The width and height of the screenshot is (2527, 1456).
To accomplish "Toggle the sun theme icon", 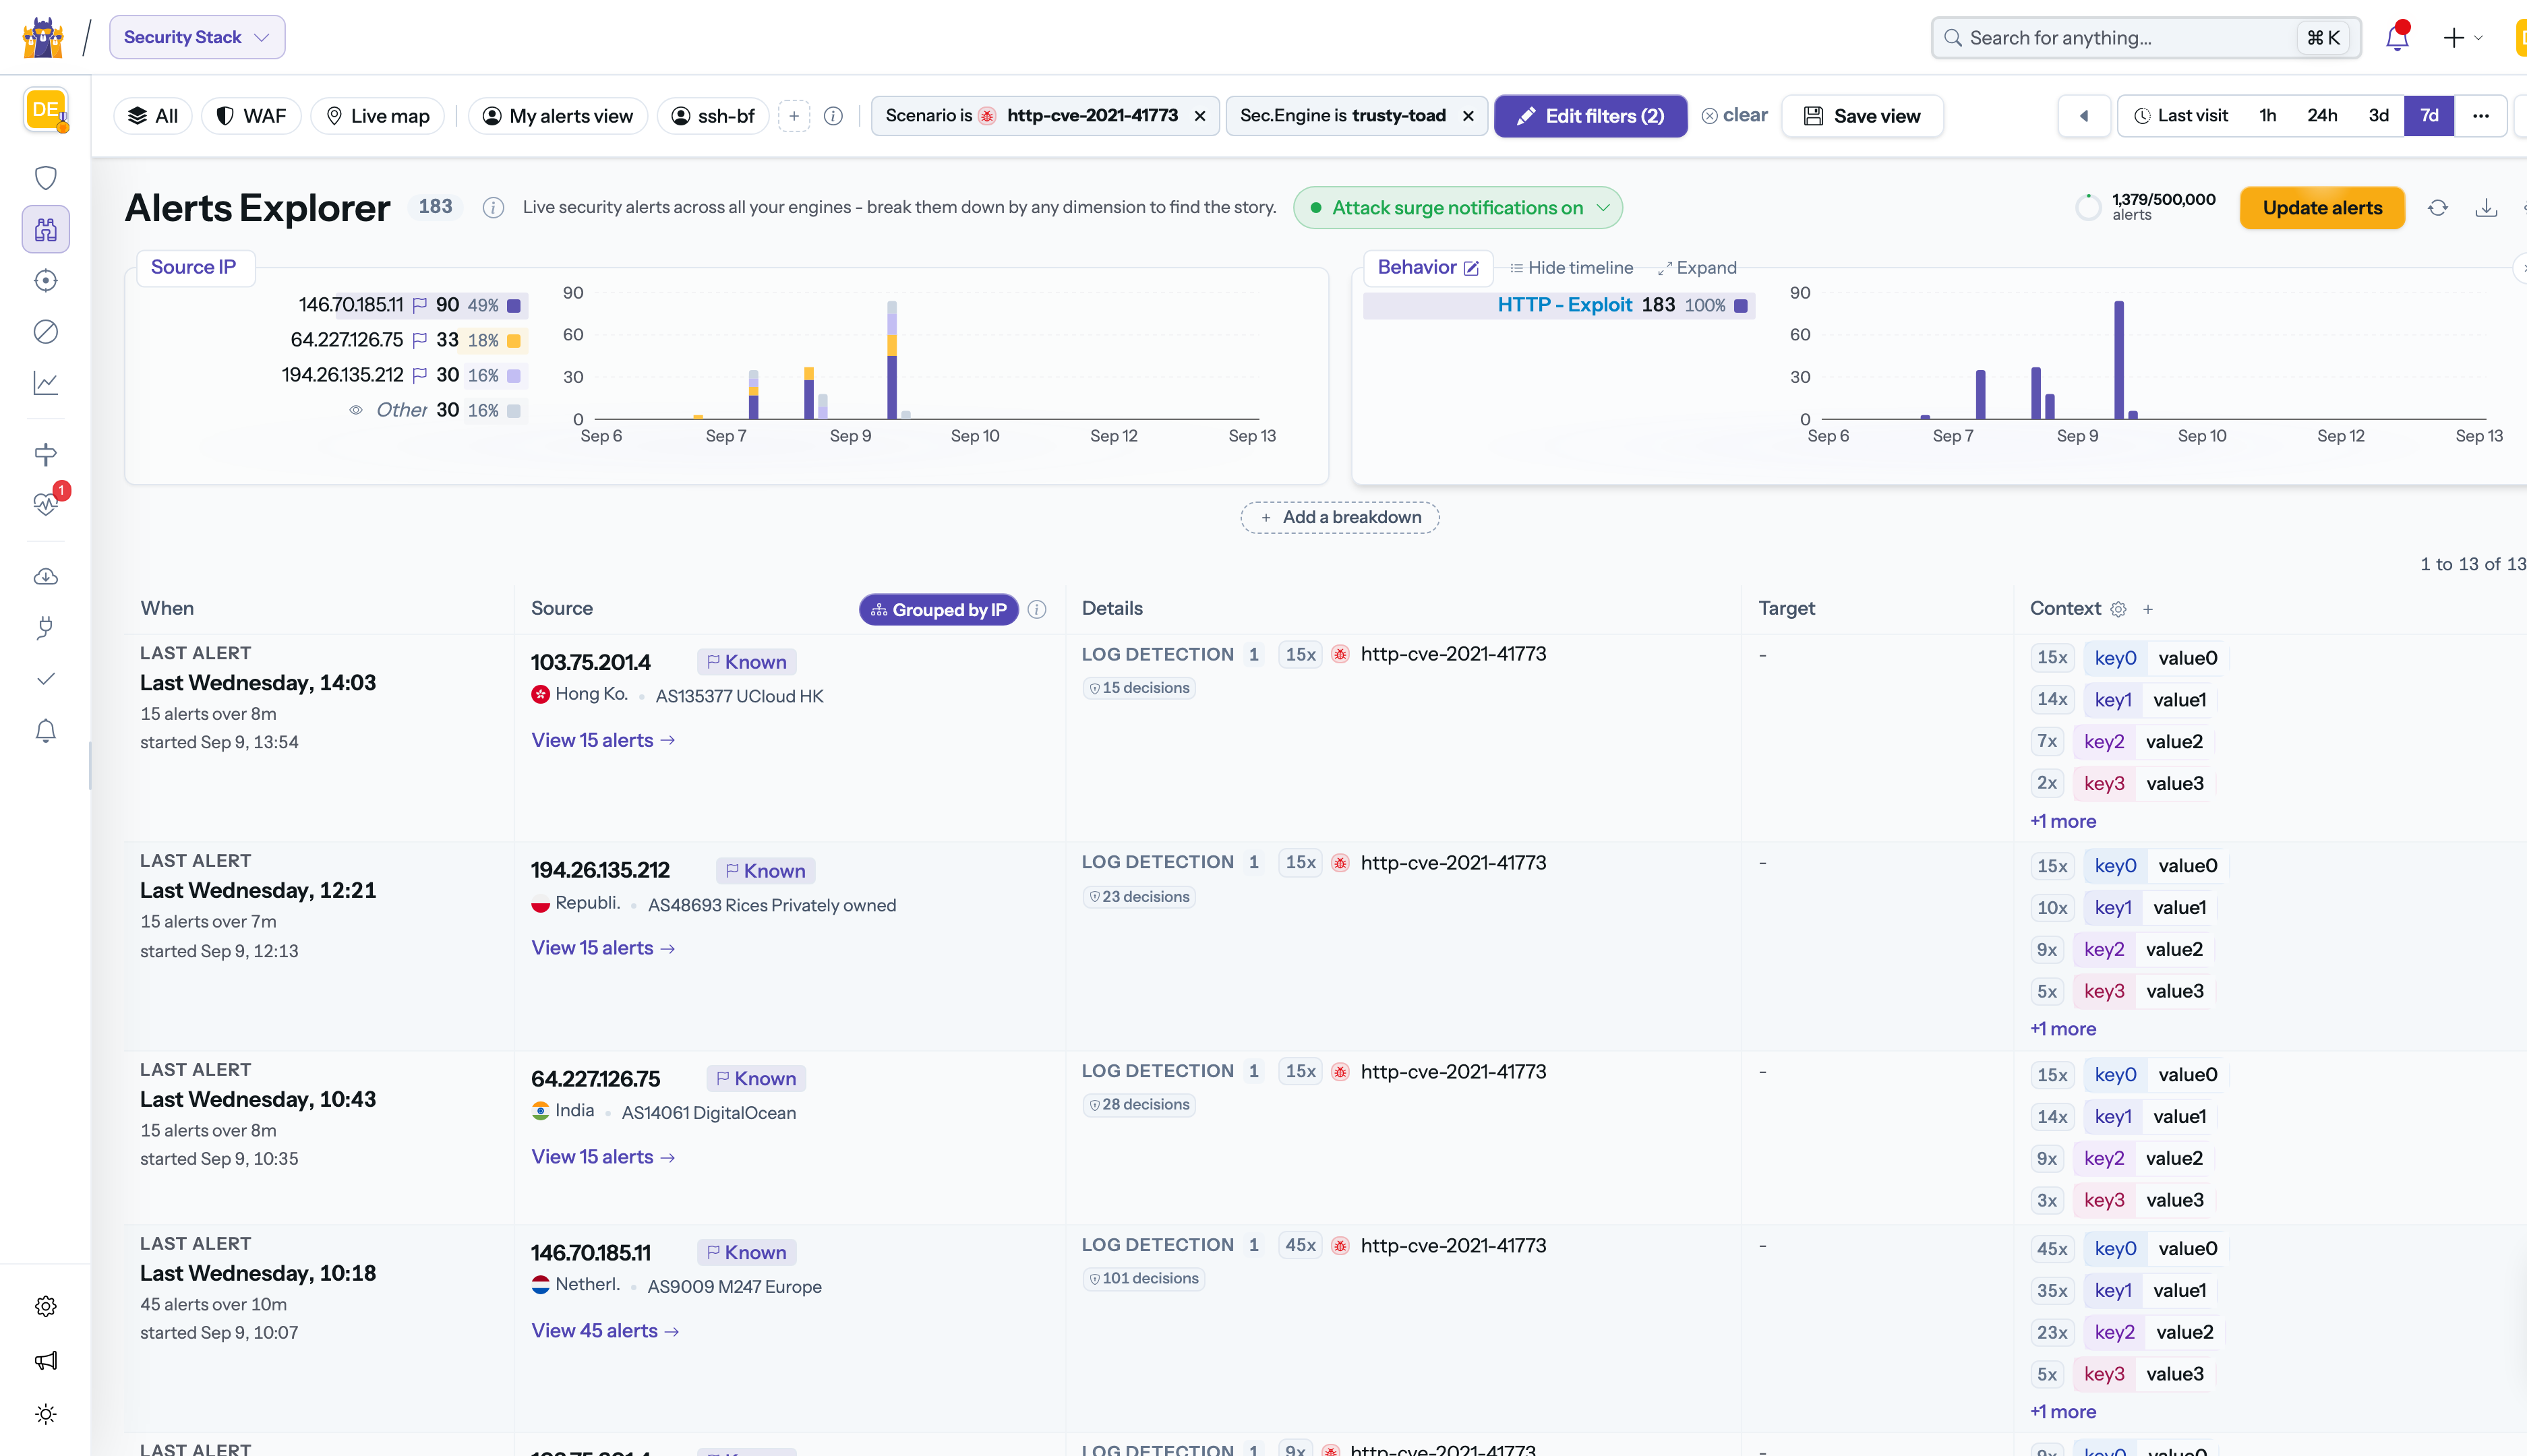I will [46, 1414].
